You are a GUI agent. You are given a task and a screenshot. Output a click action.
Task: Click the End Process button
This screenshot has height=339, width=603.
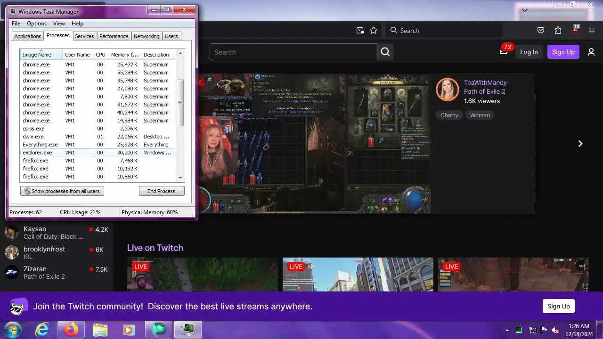click(x=162, y=191)
